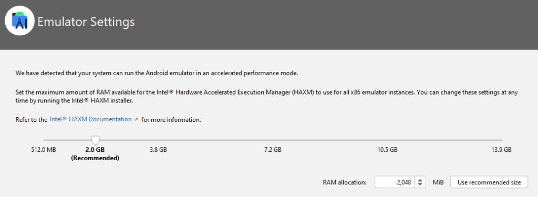Click the Emulator Settings header title

86,22
